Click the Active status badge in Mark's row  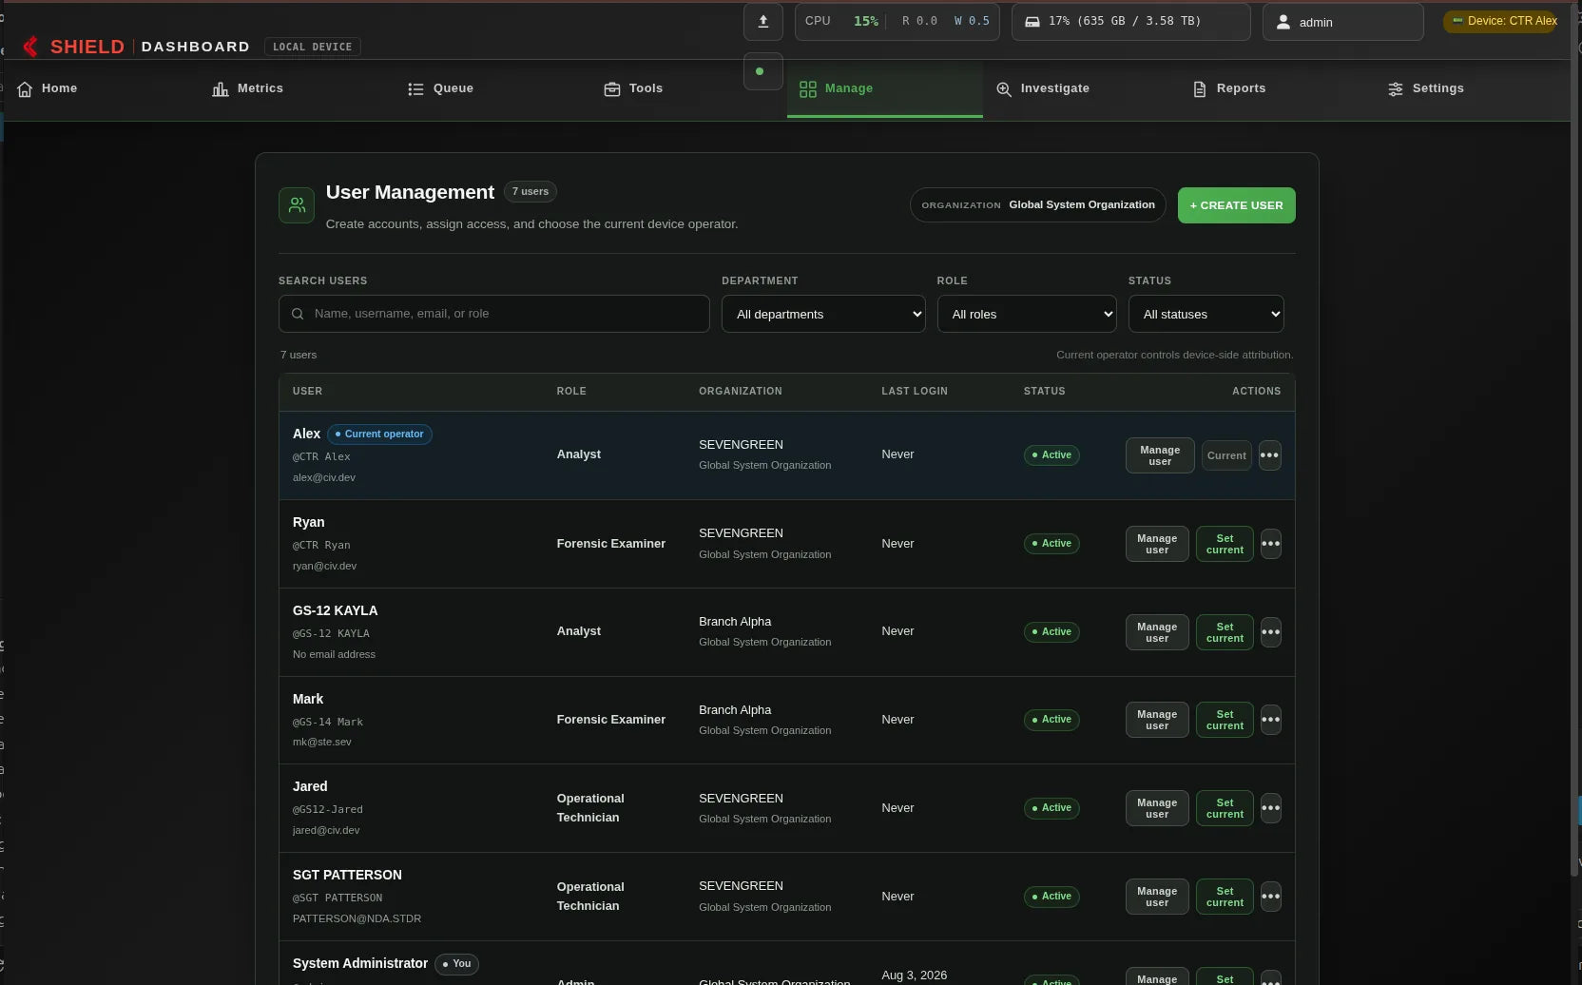1051,720
